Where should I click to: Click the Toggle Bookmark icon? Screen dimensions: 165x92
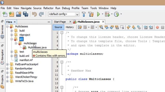(139, 27)
